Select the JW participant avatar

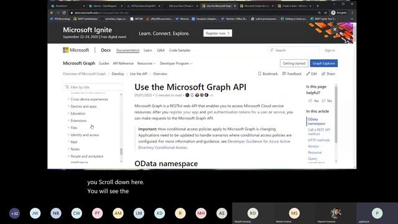point(35,213)
